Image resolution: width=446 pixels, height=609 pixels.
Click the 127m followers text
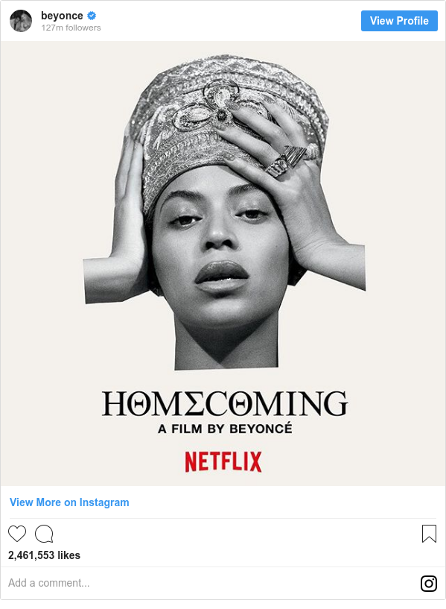(x=71, y=28)
